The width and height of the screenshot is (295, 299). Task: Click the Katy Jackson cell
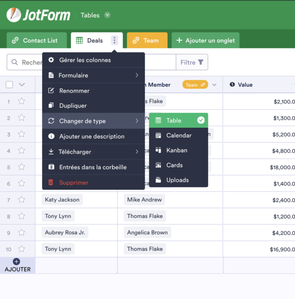coord(62,200)
